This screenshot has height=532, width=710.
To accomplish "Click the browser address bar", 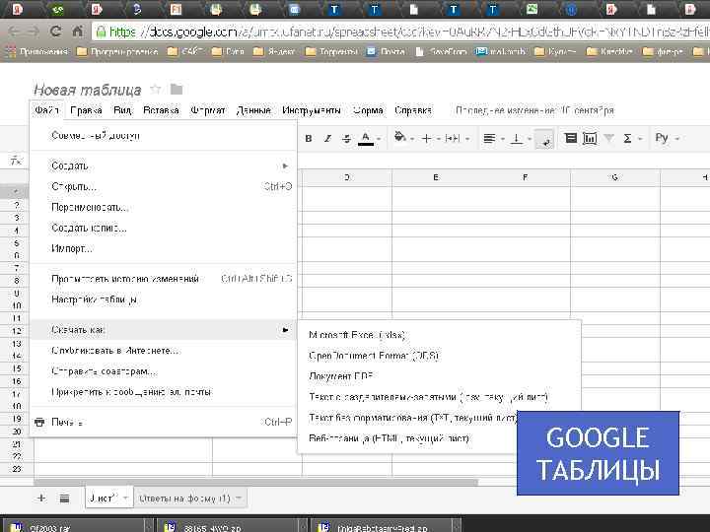I will pyautogui.click(x=400, y=32).
